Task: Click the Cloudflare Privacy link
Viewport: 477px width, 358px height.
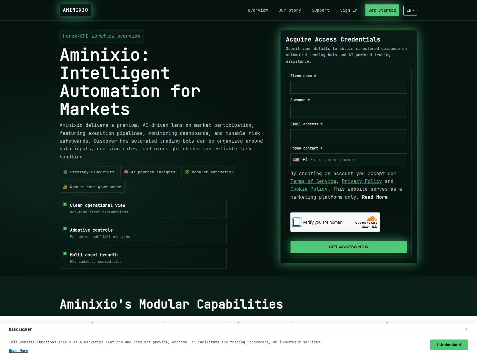Action: pyautogui.click(x=366, y=226)
